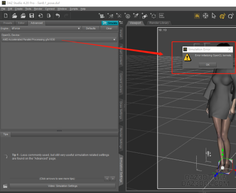Select the yellow ActivePose rotate tool icon

[x=222, y=16]
